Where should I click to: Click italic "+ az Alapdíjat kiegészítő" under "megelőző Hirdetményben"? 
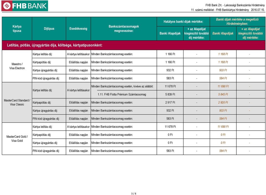(x=250, y=33)
